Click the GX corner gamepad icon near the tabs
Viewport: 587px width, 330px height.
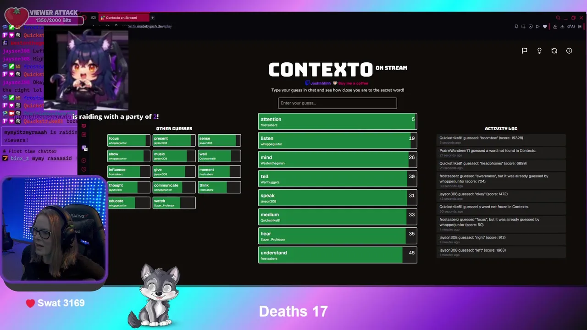click(94, 18)
